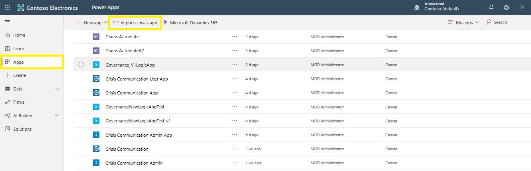The height and width of the screenshot is (171, 531).
Task: Open more options for Crisis Communication Admin
Action: [235, 163]
